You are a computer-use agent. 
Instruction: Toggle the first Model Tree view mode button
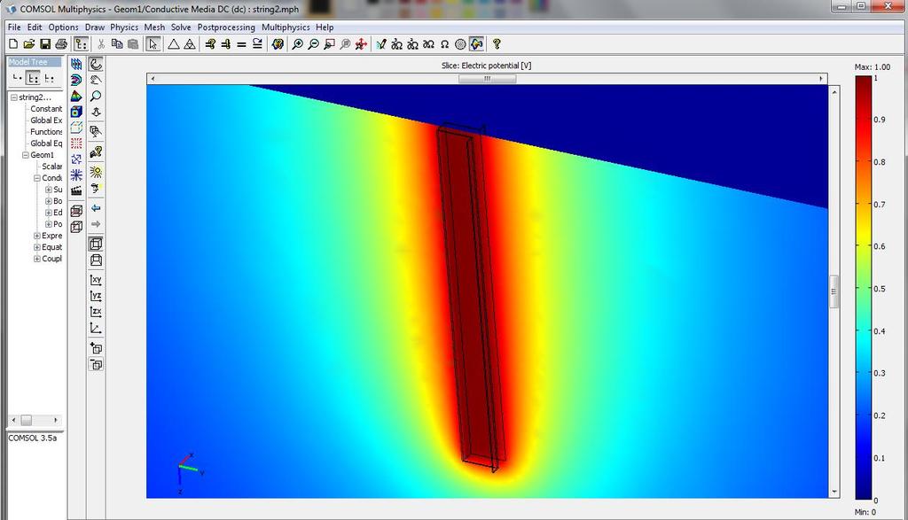point(18,78)
